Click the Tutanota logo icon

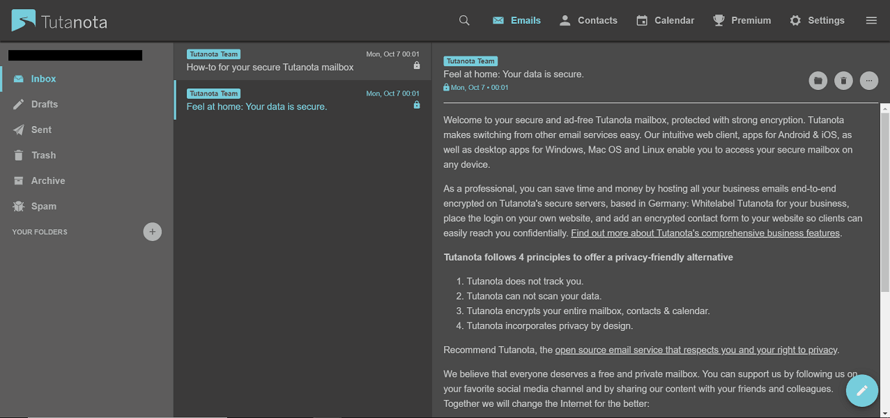click(23, 21)
